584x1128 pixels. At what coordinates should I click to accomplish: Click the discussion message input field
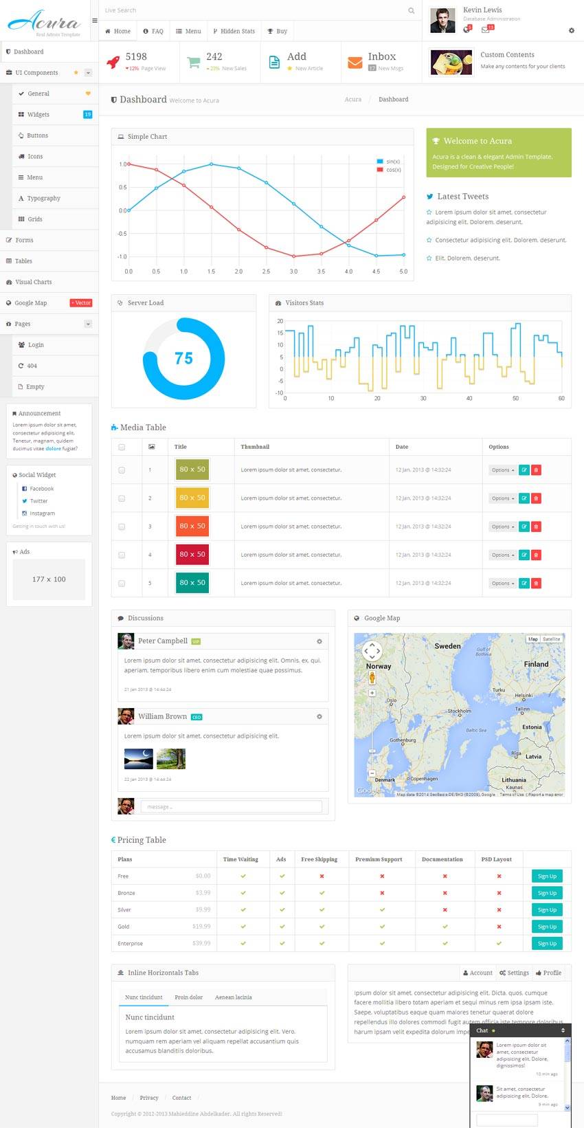(x=231, y=806)
